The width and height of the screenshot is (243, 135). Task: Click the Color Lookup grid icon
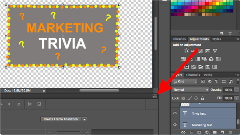[218, 59]
